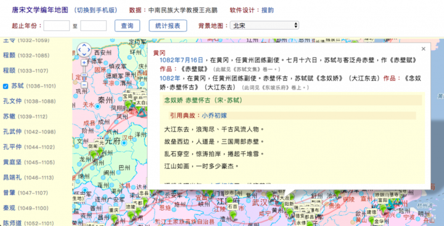Screen dimensions: 444x226
Task: Open the 切换到手机版 link
Action: 96,10
